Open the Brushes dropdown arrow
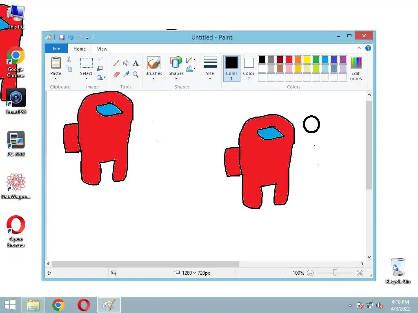Image resolution: width=418 pixels, height=313 pixels. 153,79
